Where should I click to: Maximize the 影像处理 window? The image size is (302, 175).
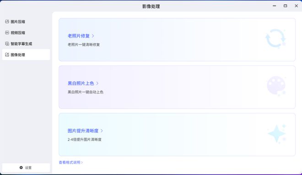(x=285, y=6)
